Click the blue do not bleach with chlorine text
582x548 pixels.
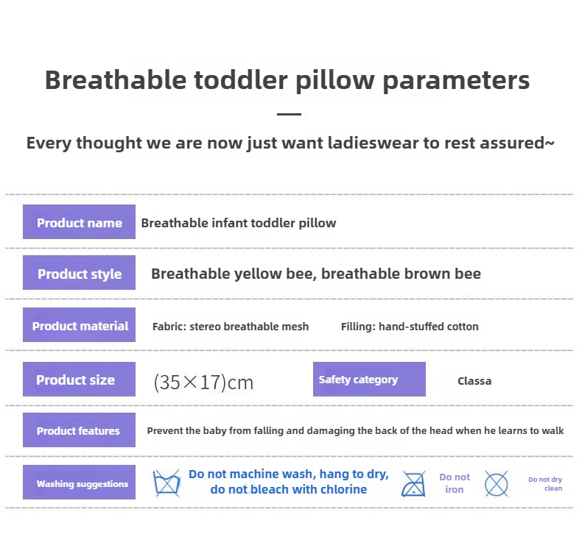tap(288, 489)
